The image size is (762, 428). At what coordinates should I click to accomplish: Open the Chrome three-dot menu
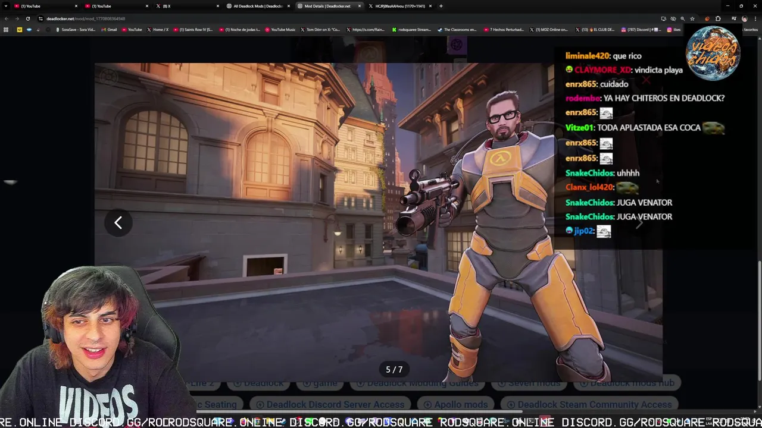point(755,18)
